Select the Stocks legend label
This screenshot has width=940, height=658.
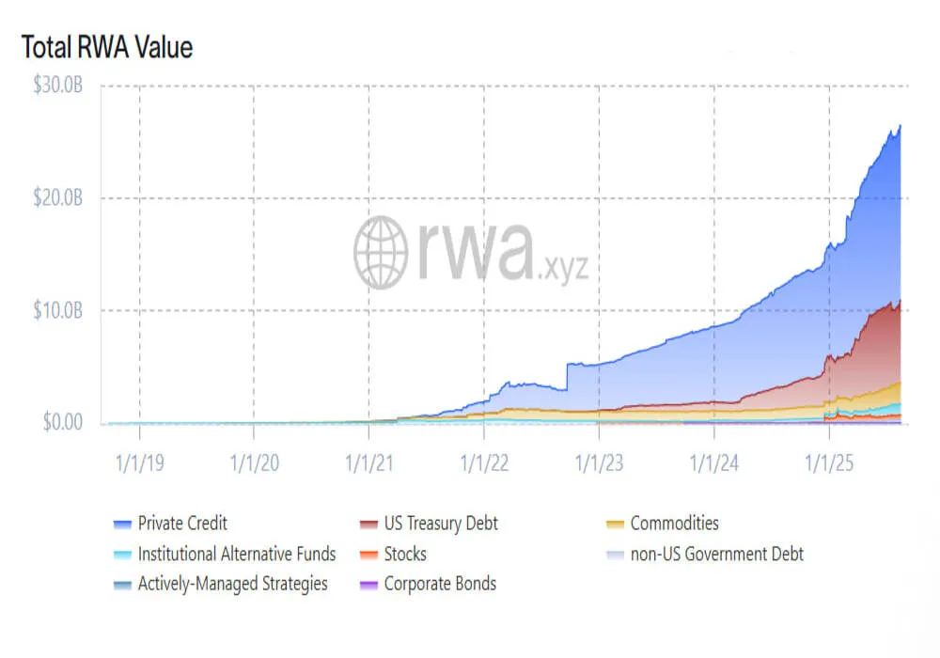coord(405,554)
